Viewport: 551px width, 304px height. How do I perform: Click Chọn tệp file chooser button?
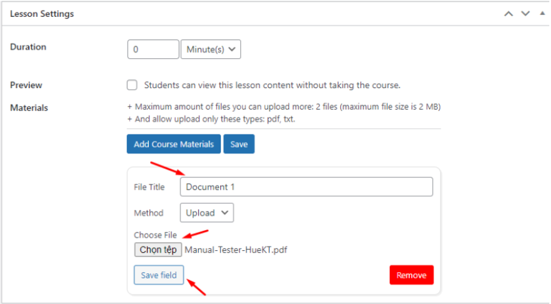tap(158, 250)
